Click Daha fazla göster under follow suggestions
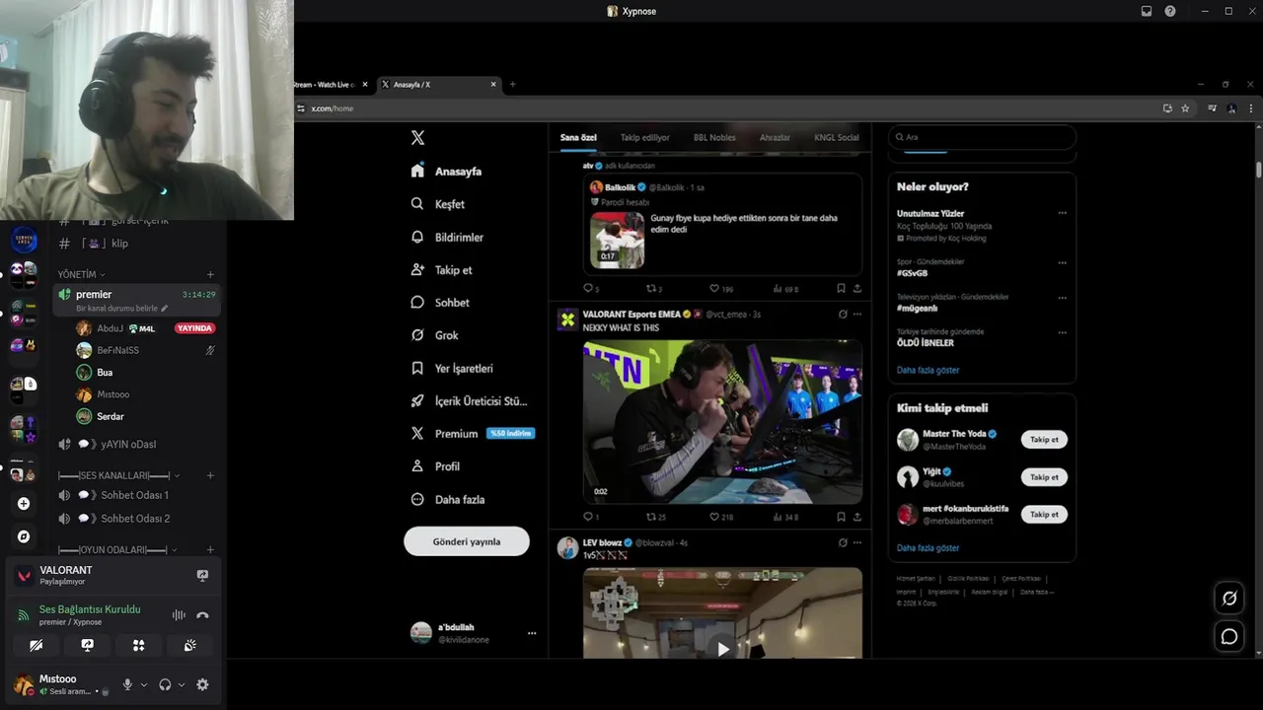Image resolution: width=1263 pixels, height=710 pixels. tap(928, 547)
